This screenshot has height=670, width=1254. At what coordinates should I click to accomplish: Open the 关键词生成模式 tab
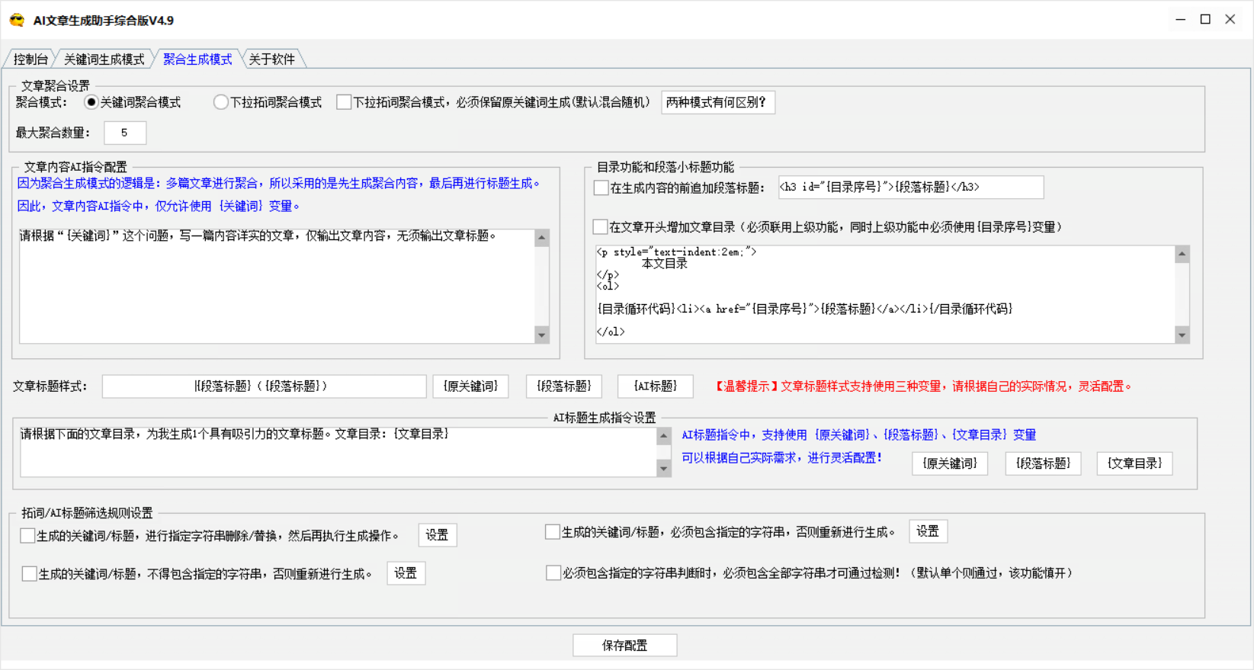(x=104, y=59)
